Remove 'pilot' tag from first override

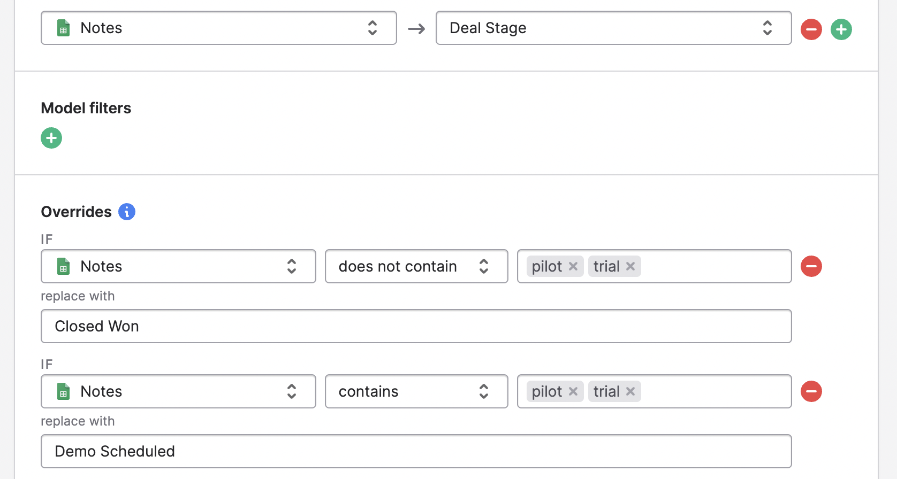(x=573, y=266)
